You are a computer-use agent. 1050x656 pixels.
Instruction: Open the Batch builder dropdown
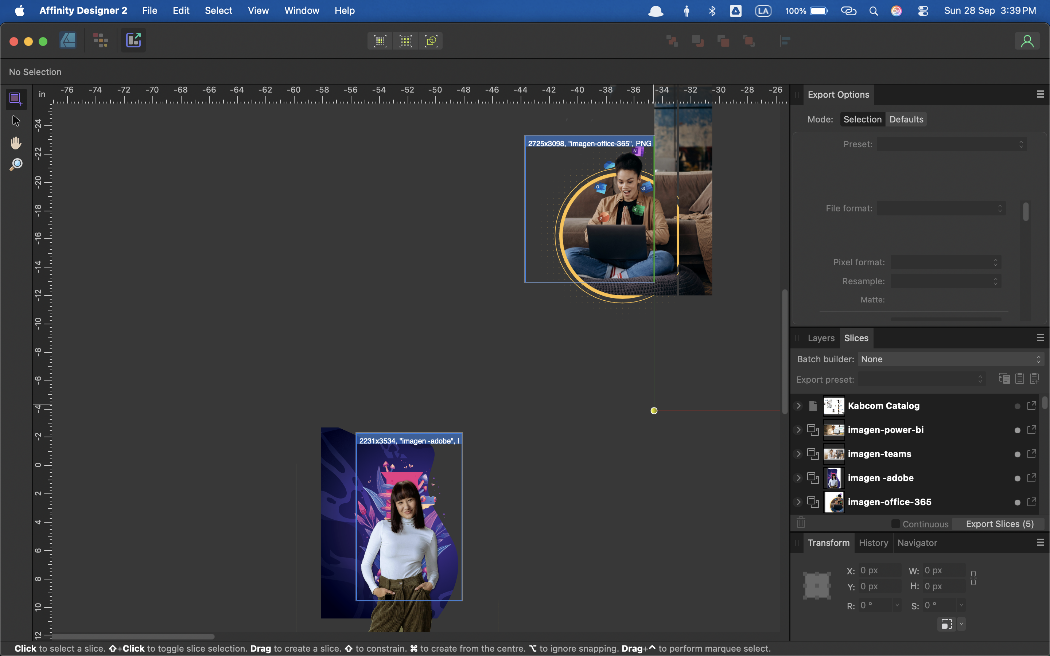pyautogui.click(x=950, y=359)
